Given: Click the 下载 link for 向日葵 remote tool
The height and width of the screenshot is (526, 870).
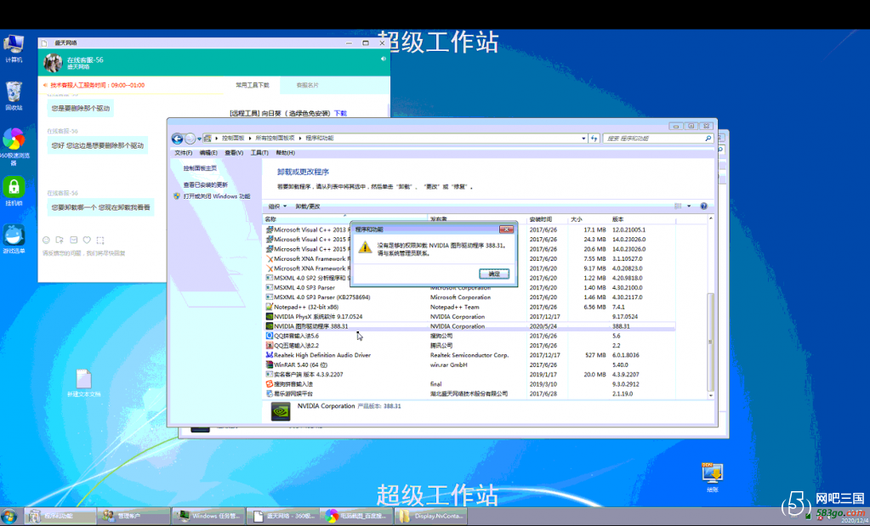Looking at the screenshot, I should point(340,113).
